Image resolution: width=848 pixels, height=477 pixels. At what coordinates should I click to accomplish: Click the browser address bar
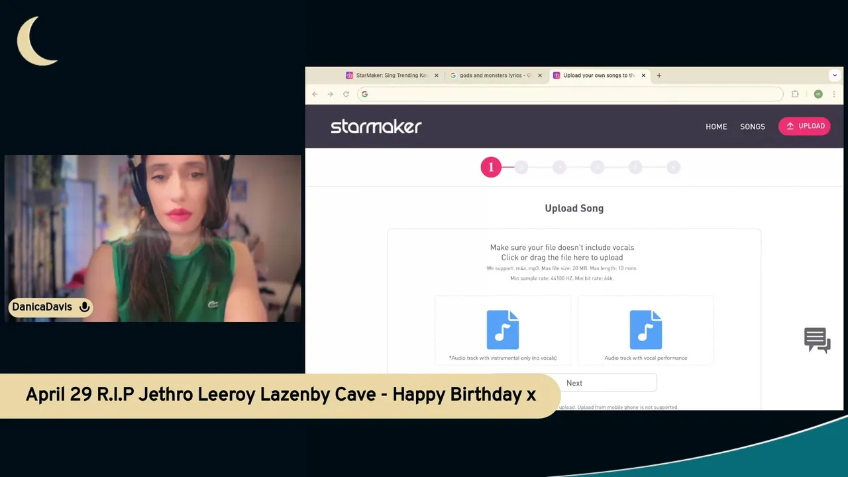pos(570,94)
